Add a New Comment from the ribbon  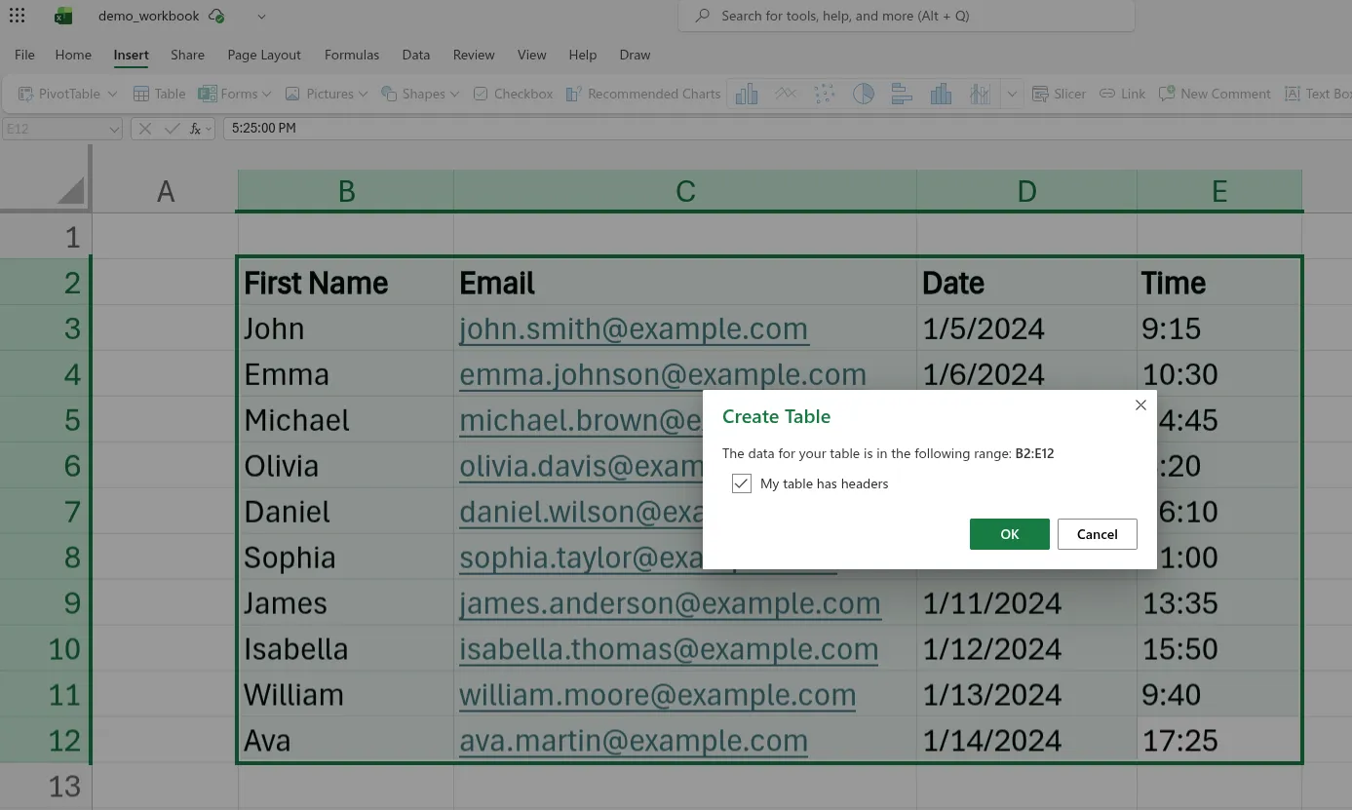(x=1215, y=94)
